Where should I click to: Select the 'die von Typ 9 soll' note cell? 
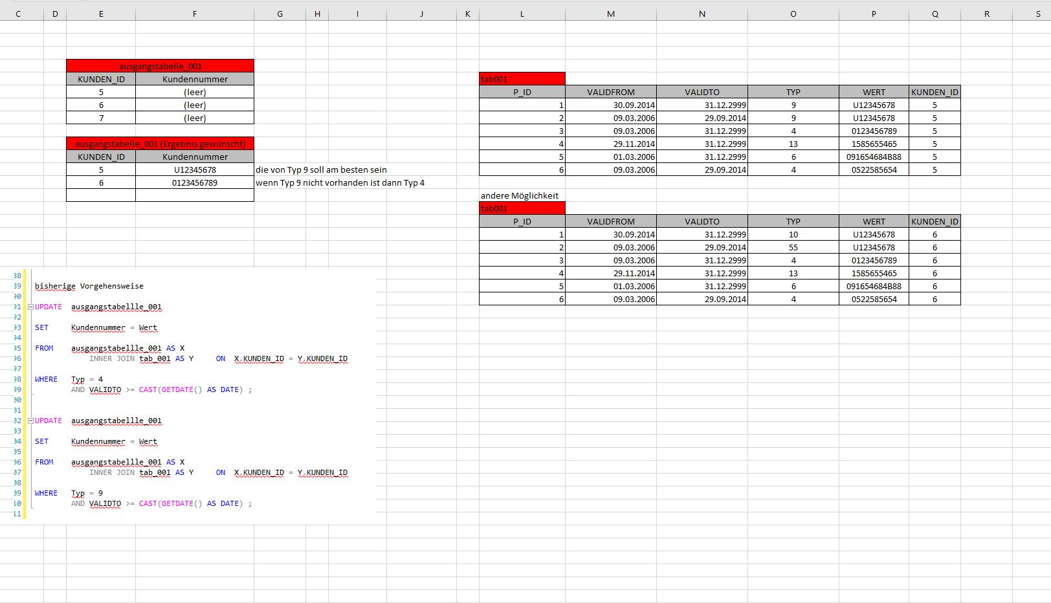click(x=321, y=170)
